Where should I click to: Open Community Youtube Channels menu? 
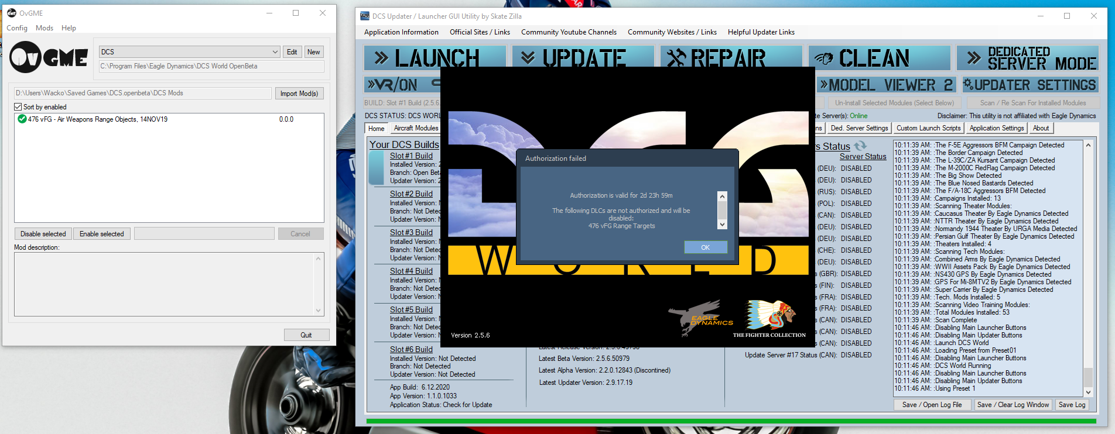[x=569, y=32]
